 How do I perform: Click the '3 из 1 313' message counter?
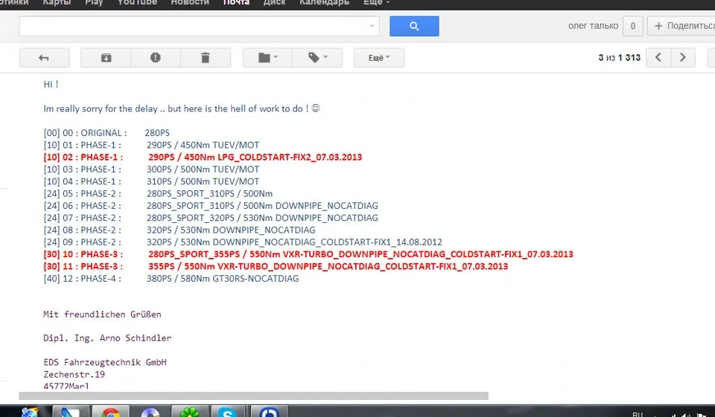(619, 58)
